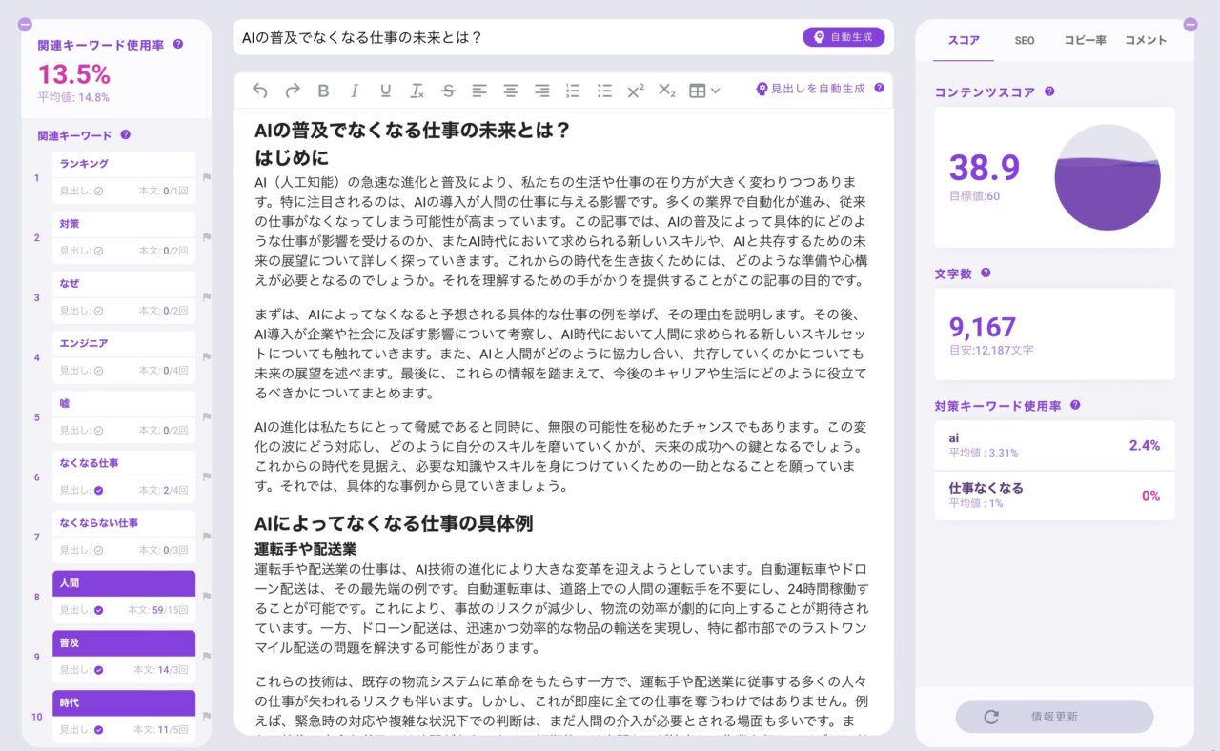
Task: Apply Bold formatting with the B icon
Action: point(323,91)
